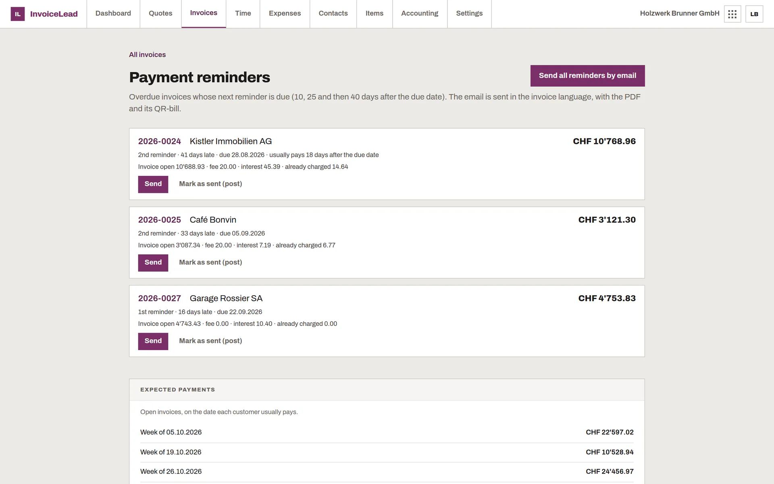Image resolution: width=774 pixels, height=484 pixels.
Task: Click the amount CHF 3'121.30
Action: pos(607,220)
